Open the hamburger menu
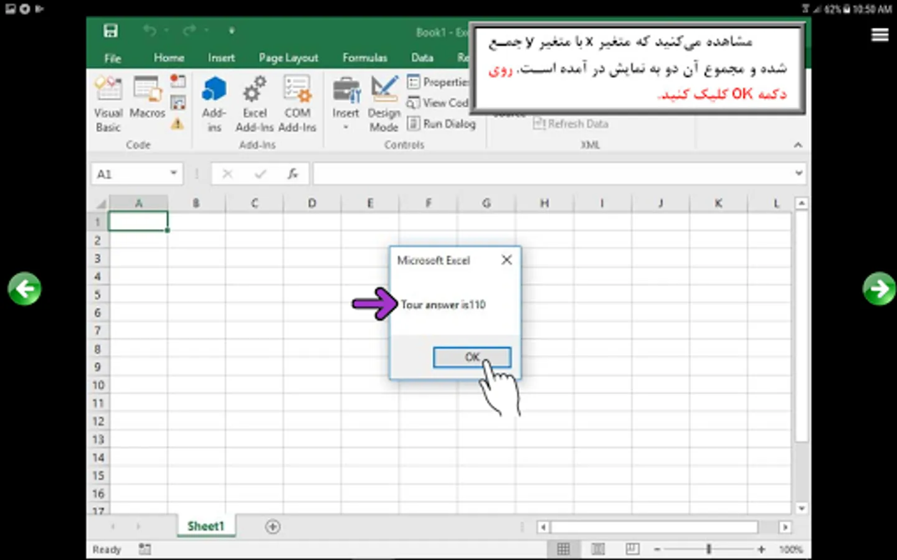The width and height of the screenshot is (897, 560). tap(880, 35)
